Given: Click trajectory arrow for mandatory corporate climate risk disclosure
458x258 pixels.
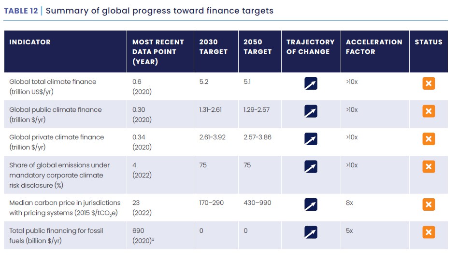Looking at the screenshot, I should pos(311,167).
